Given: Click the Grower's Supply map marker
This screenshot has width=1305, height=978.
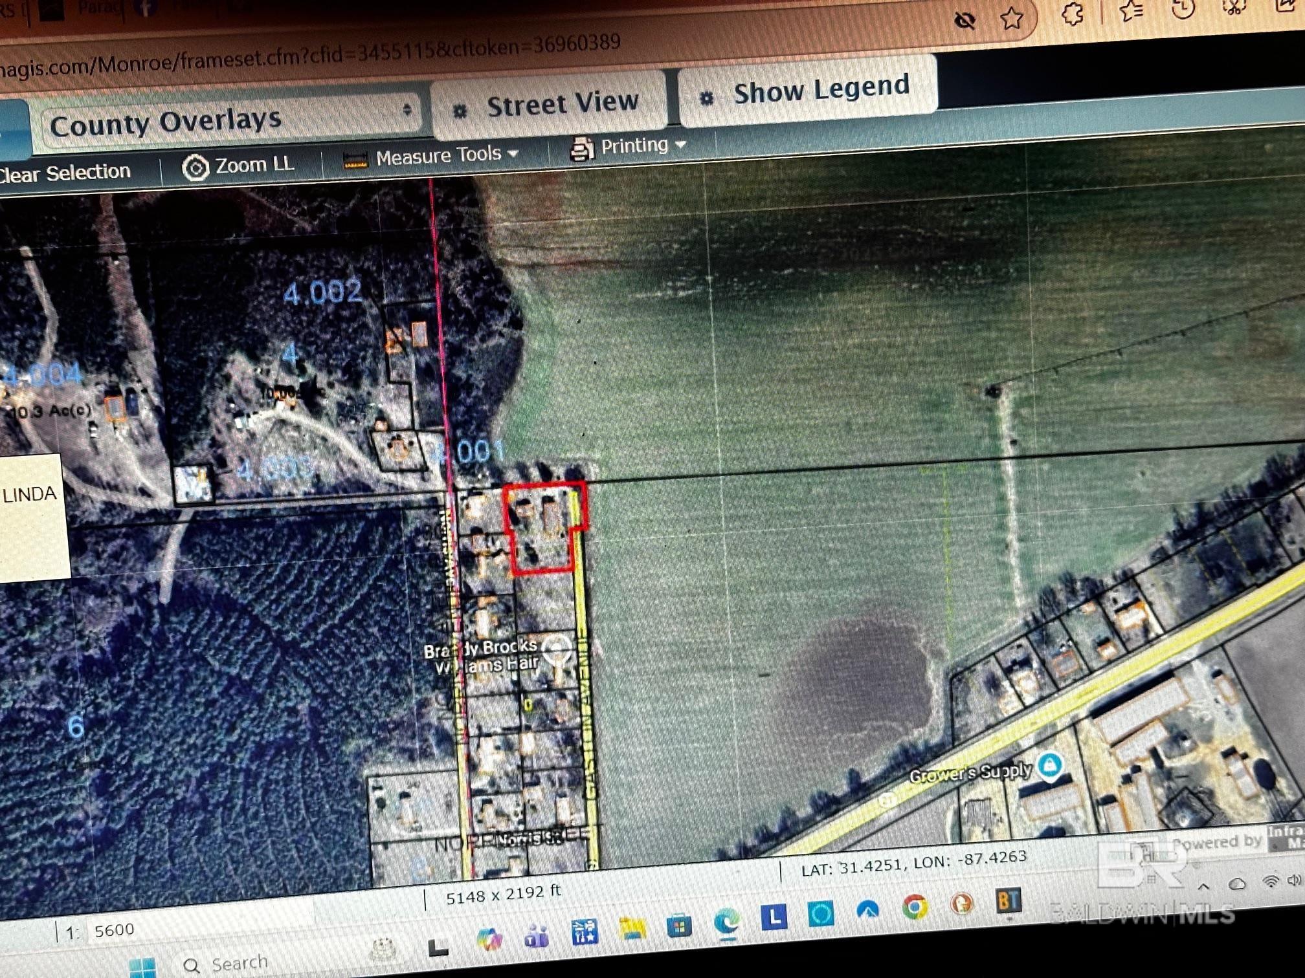Looking at the screenshot, I should click(1049, 765).
